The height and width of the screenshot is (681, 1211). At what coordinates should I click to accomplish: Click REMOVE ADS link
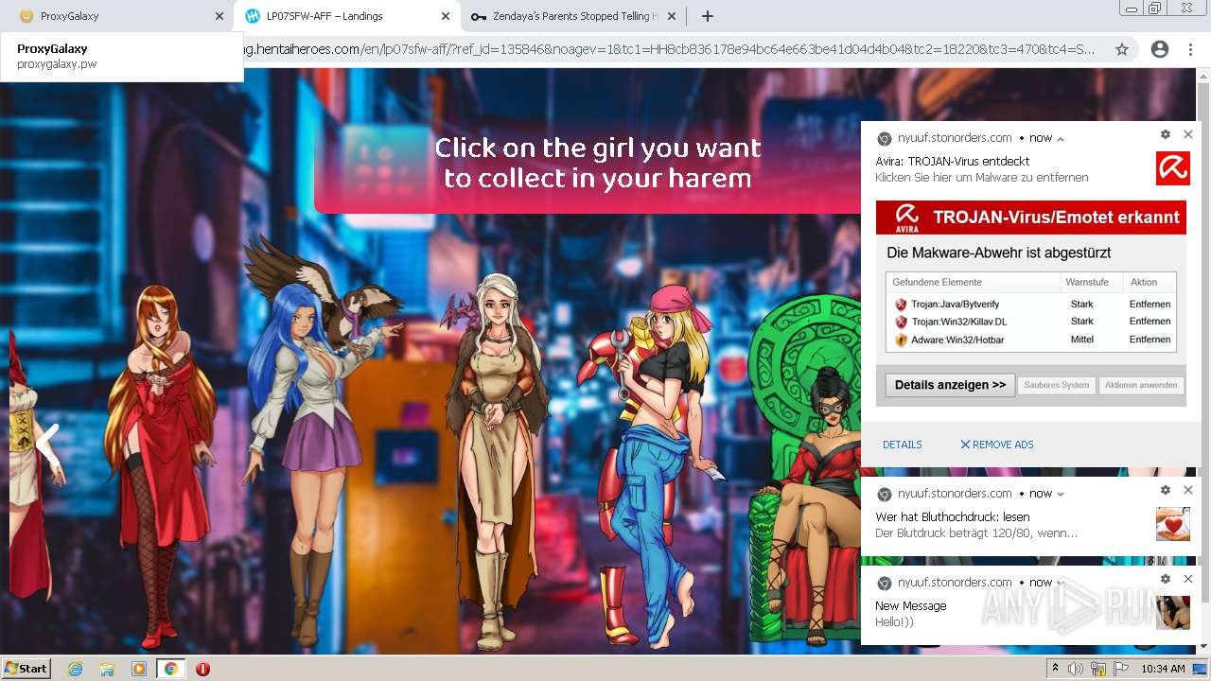tap(997, 445)
